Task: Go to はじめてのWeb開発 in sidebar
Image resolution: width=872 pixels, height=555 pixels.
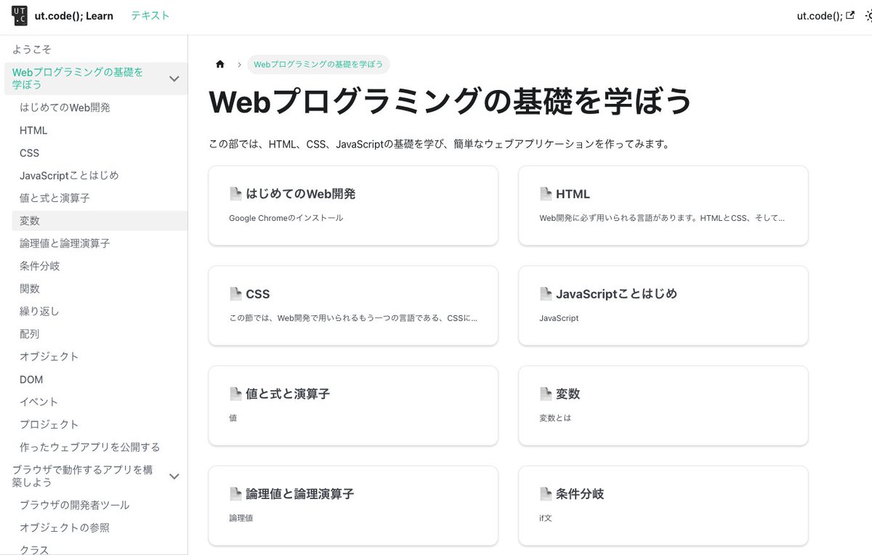Action: click(65, 108)
